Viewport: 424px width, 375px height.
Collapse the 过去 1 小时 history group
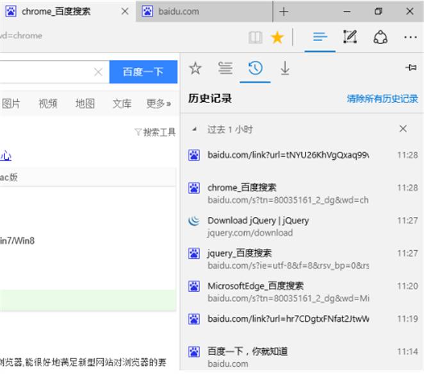click(194, 129)
